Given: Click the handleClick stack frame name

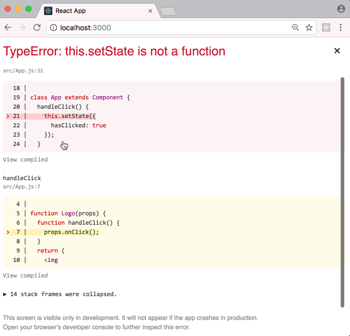Looking at the screenshot, I should click(x=22, y=178).
